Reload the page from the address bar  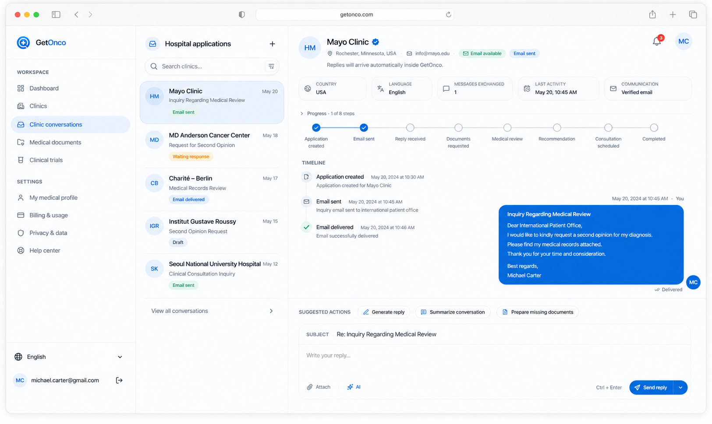pyautogui.click(x=448, y=14)
